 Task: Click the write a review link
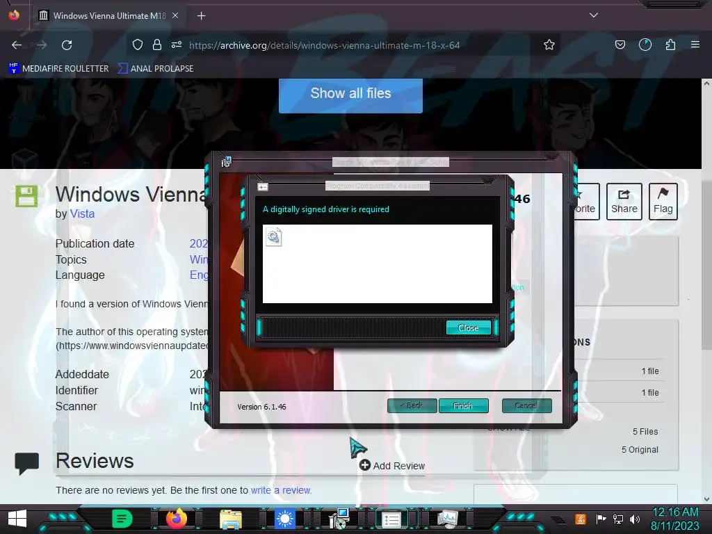click(x=281, y=490)
